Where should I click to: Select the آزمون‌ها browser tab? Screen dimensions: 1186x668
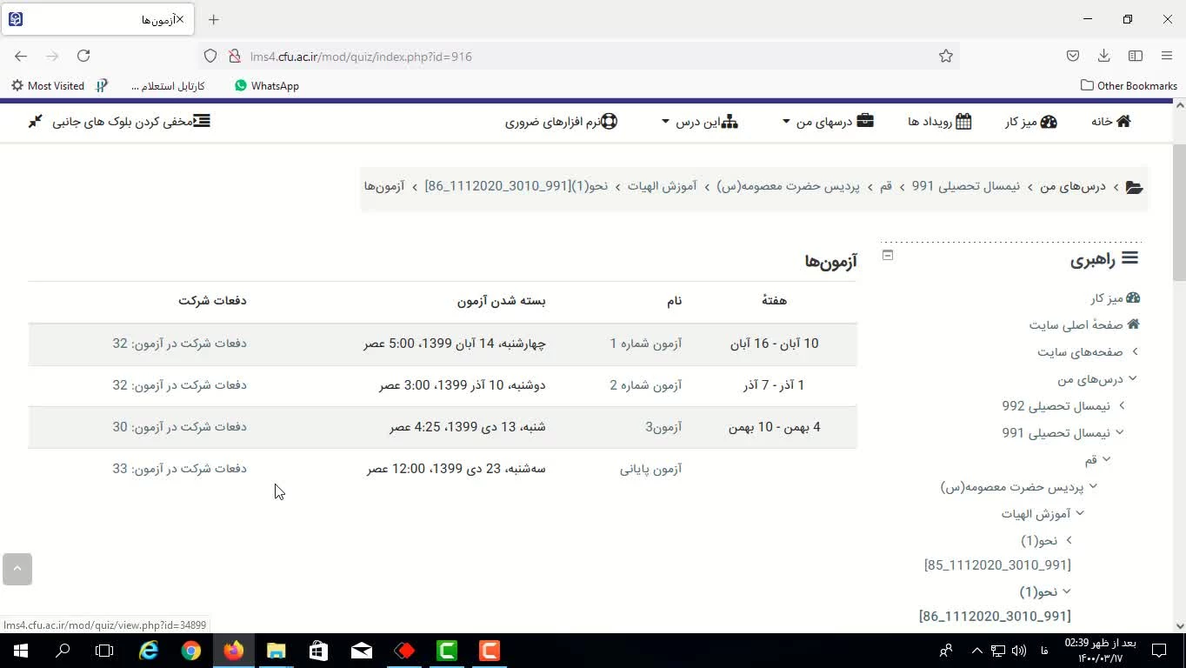96,19
